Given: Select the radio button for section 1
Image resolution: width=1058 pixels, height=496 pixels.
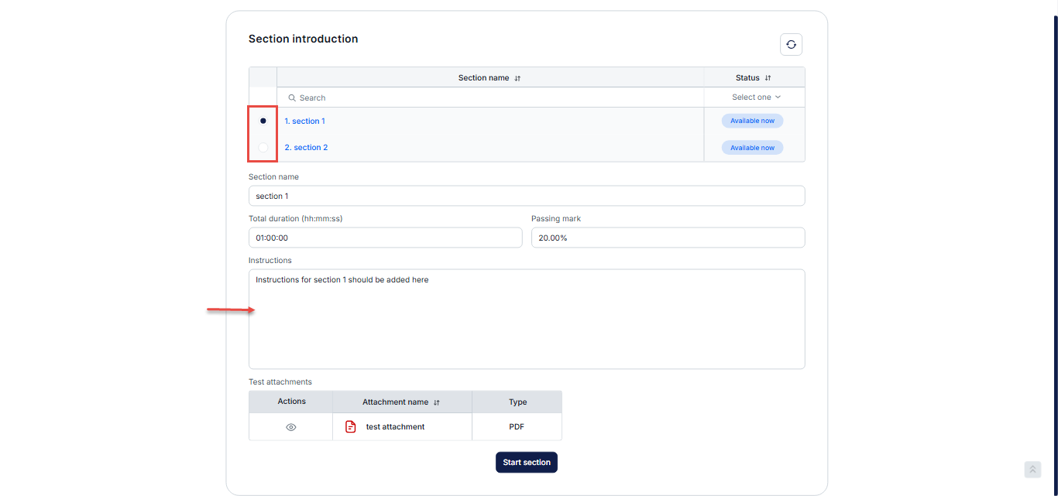Looking at the screenshot, I should [263, 121].
